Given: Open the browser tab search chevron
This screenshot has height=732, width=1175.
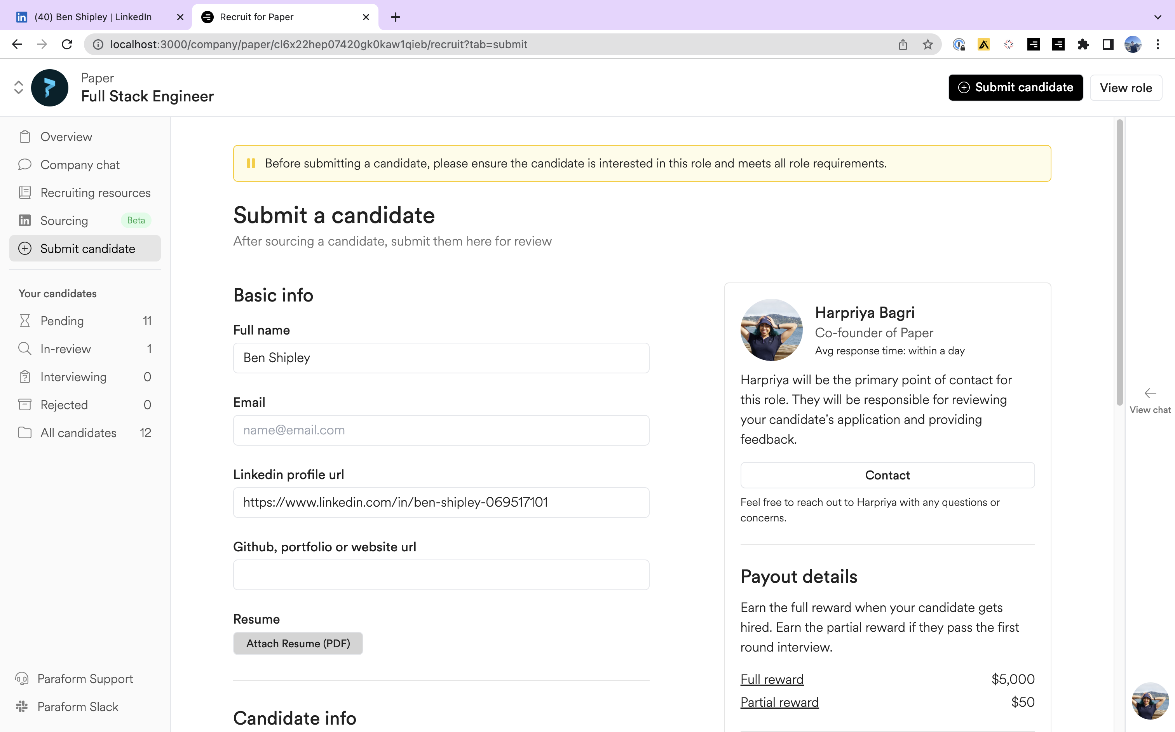Looking at the screenshot, I should coord(1158,17).
